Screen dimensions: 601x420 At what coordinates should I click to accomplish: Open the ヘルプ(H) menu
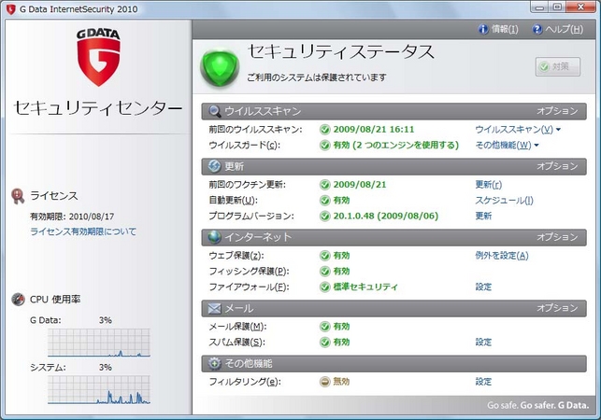[558, 29]
